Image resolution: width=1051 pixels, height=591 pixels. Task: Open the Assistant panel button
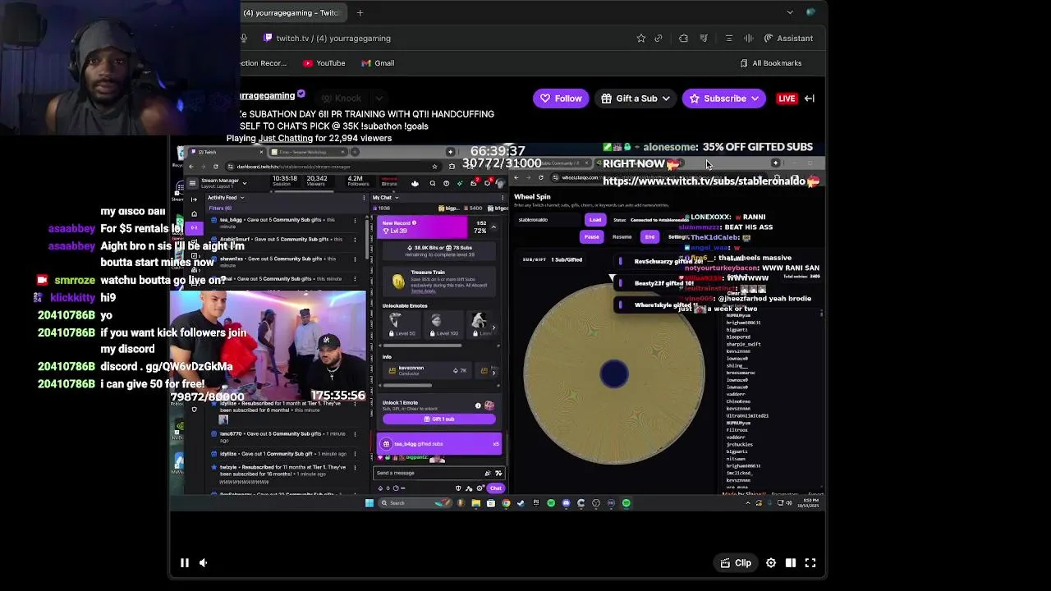[x=788, y=38]
